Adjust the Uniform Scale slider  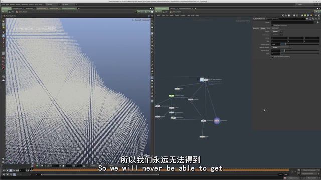pyautogui.click(x=300, y=44)
